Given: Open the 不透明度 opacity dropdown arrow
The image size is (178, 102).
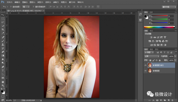Looking at the screenshot, I should pyautogui.click(x=175, y=56).
